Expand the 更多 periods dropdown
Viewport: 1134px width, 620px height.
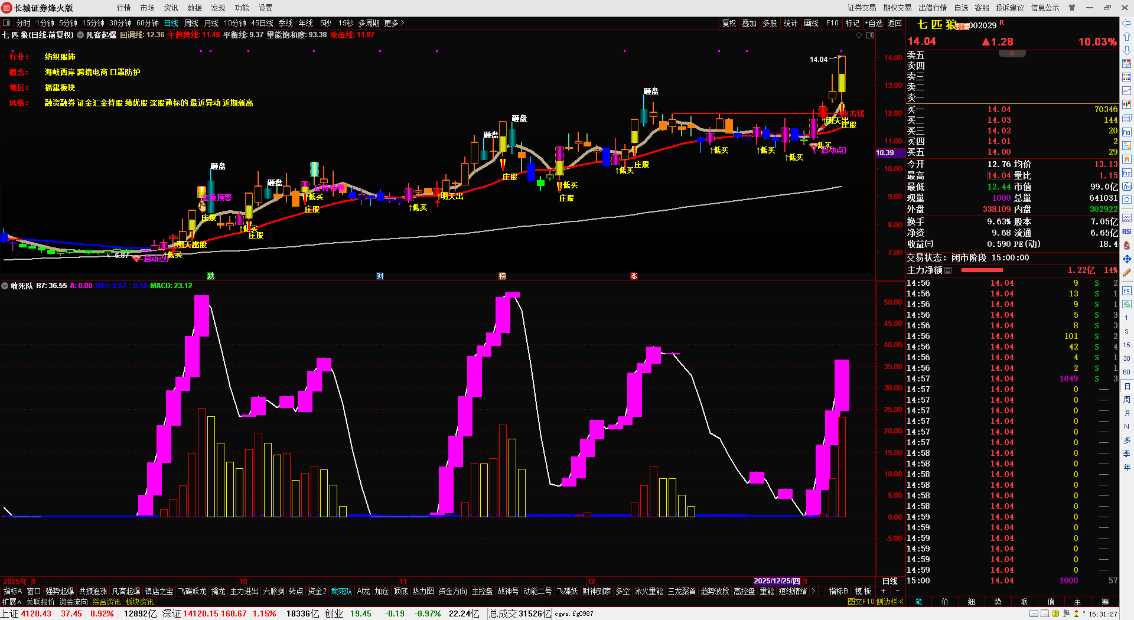click(x=394, y=23)
